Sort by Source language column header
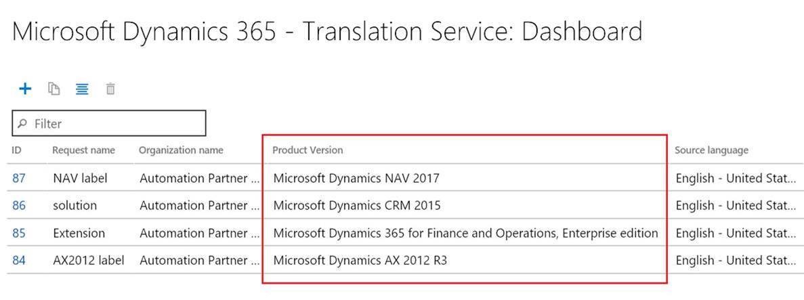Viewport: 804px width, 300px height. point(711,150)
